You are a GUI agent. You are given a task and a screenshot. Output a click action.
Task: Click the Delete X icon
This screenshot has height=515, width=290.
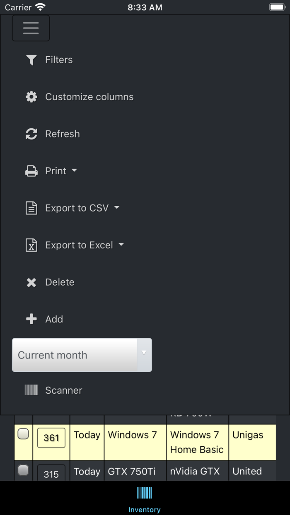(x=31, y=282)
